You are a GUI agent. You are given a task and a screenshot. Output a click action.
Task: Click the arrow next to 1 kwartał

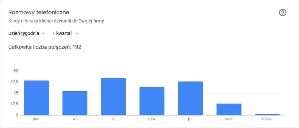77,34
